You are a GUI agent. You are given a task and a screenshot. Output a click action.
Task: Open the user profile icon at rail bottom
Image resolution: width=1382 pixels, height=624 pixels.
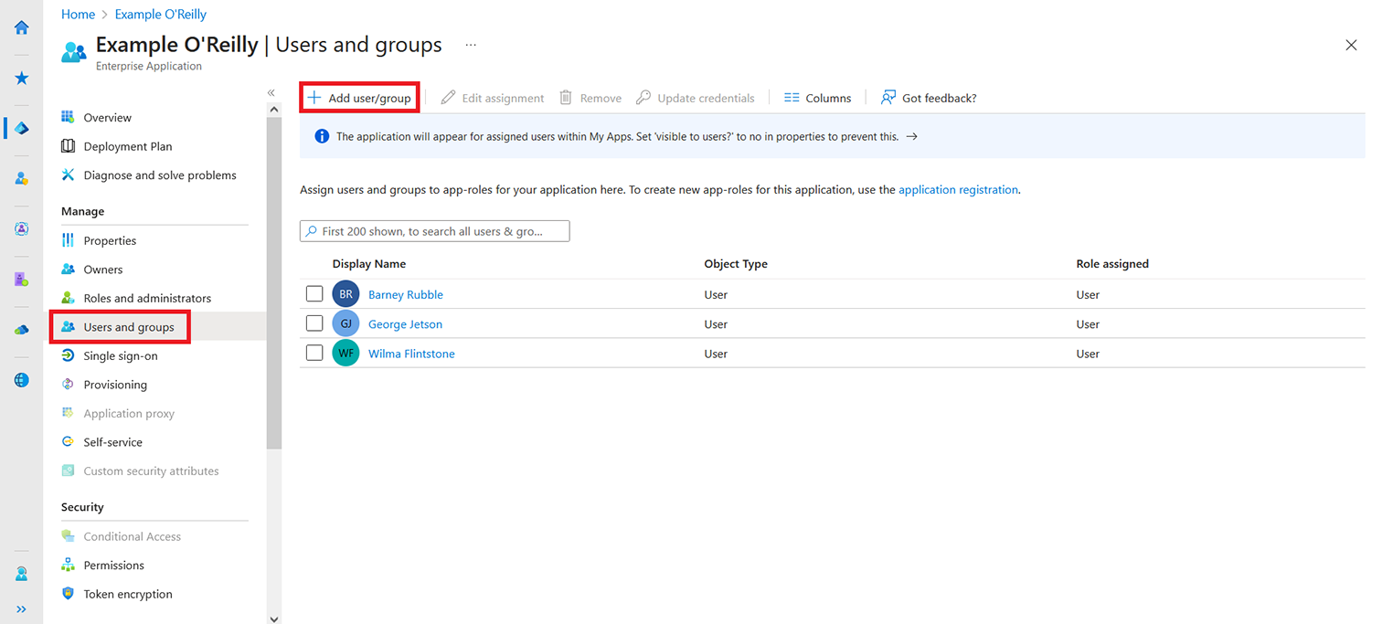click(22, 575)
